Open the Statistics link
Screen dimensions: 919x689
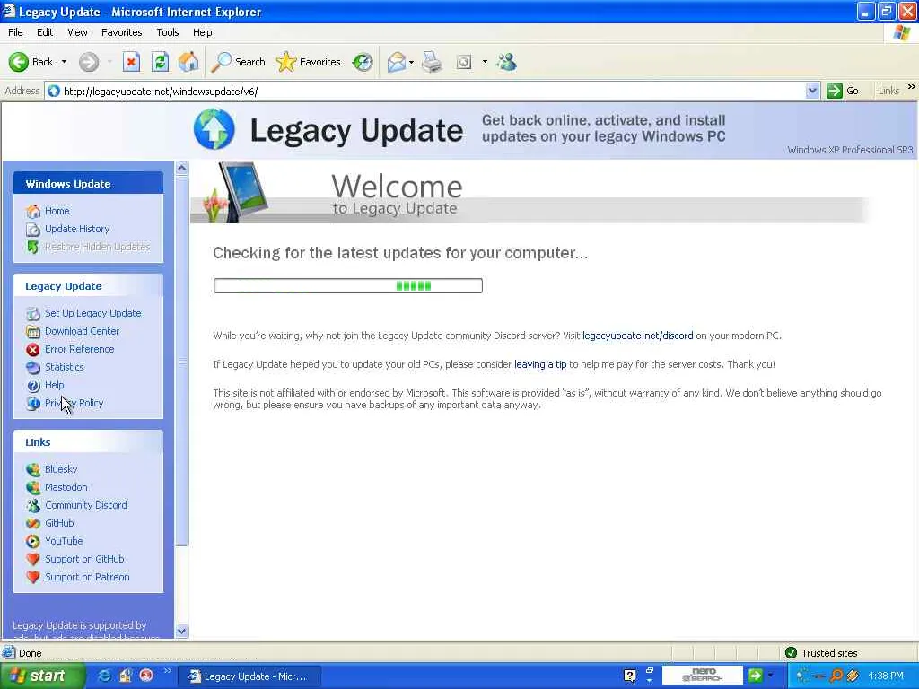(x=65, y=367)
